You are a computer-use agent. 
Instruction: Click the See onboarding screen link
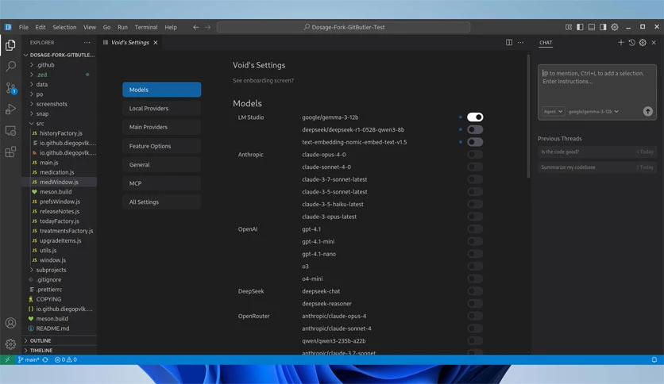[x=263, y=80]
